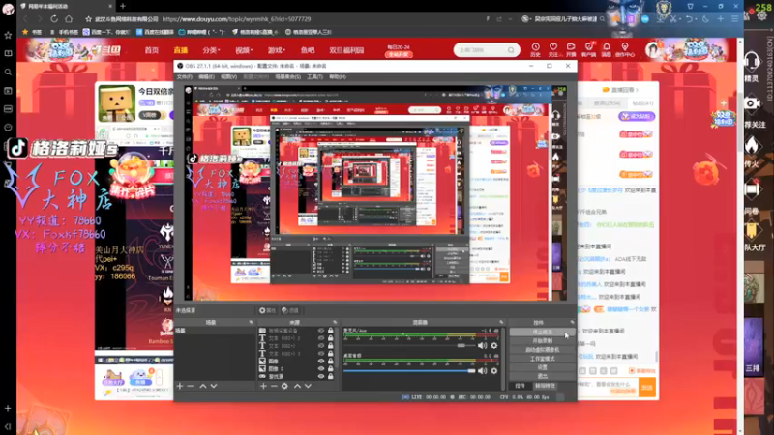Toggle lock on the last source row

coord(331,376)
